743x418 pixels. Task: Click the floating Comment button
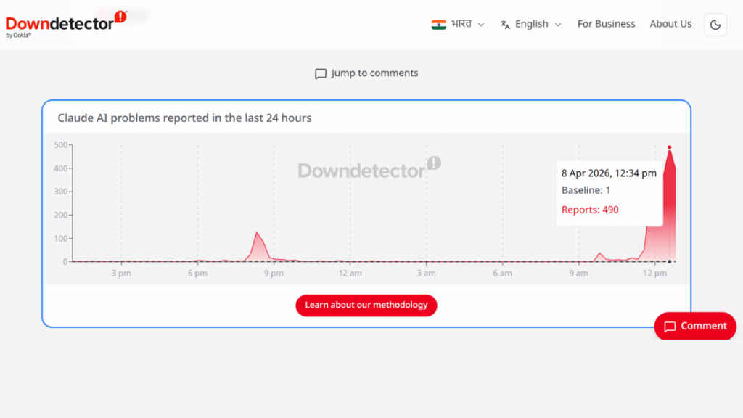coord(694,327)
